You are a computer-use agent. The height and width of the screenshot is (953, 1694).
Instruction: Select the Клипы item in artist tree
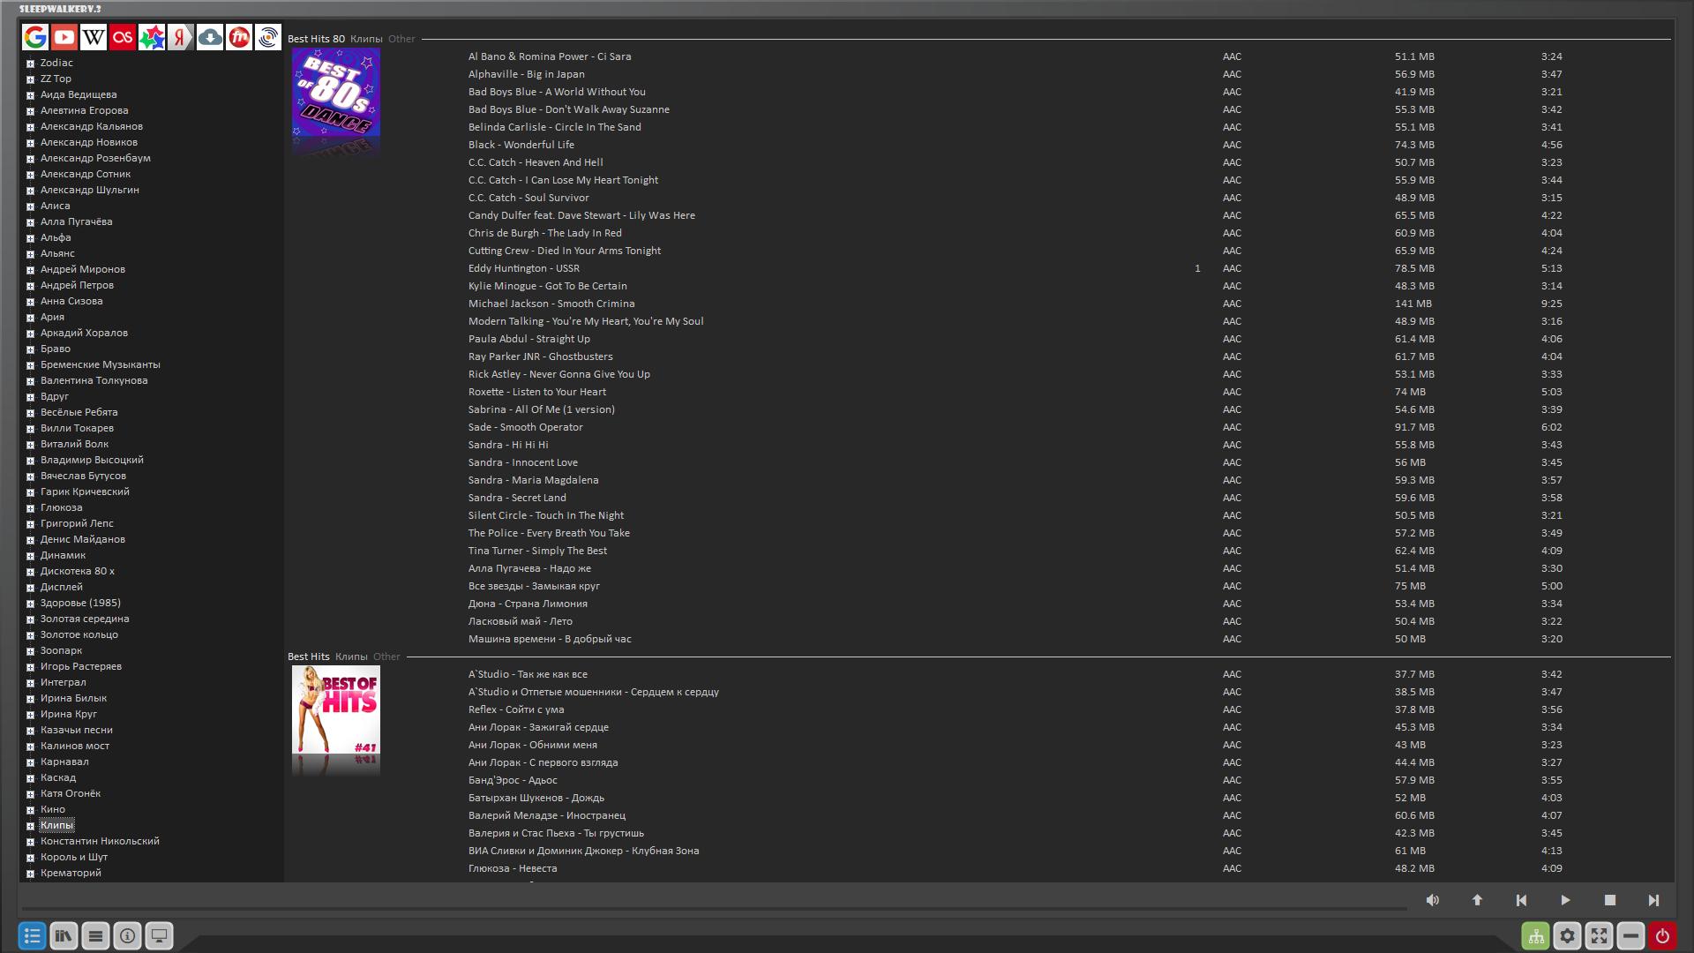point(56,825)
